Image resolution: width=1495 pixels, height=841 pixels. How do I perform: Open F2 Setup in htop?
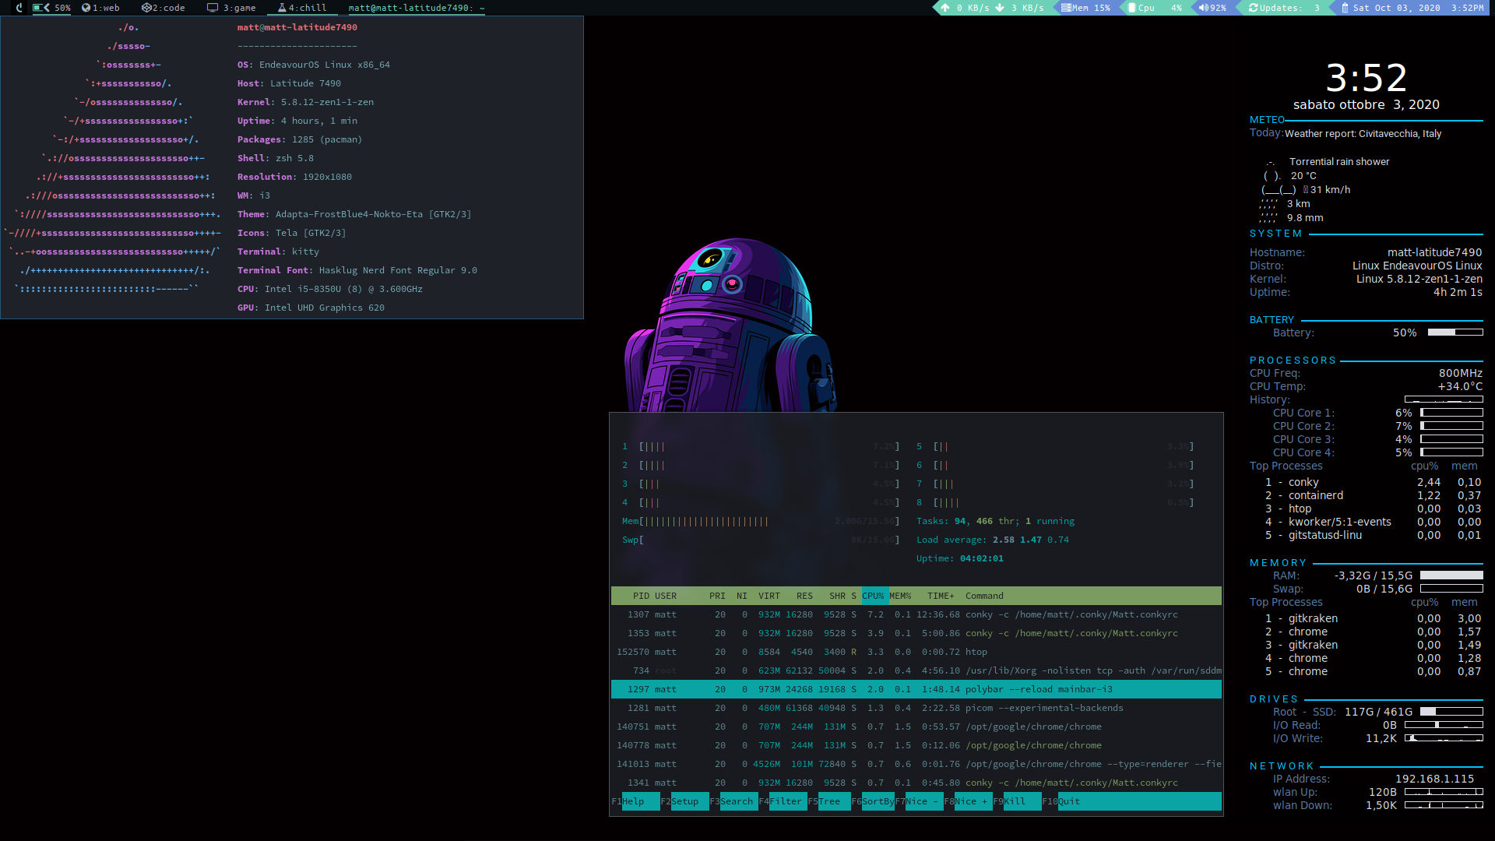click(684, 801)
